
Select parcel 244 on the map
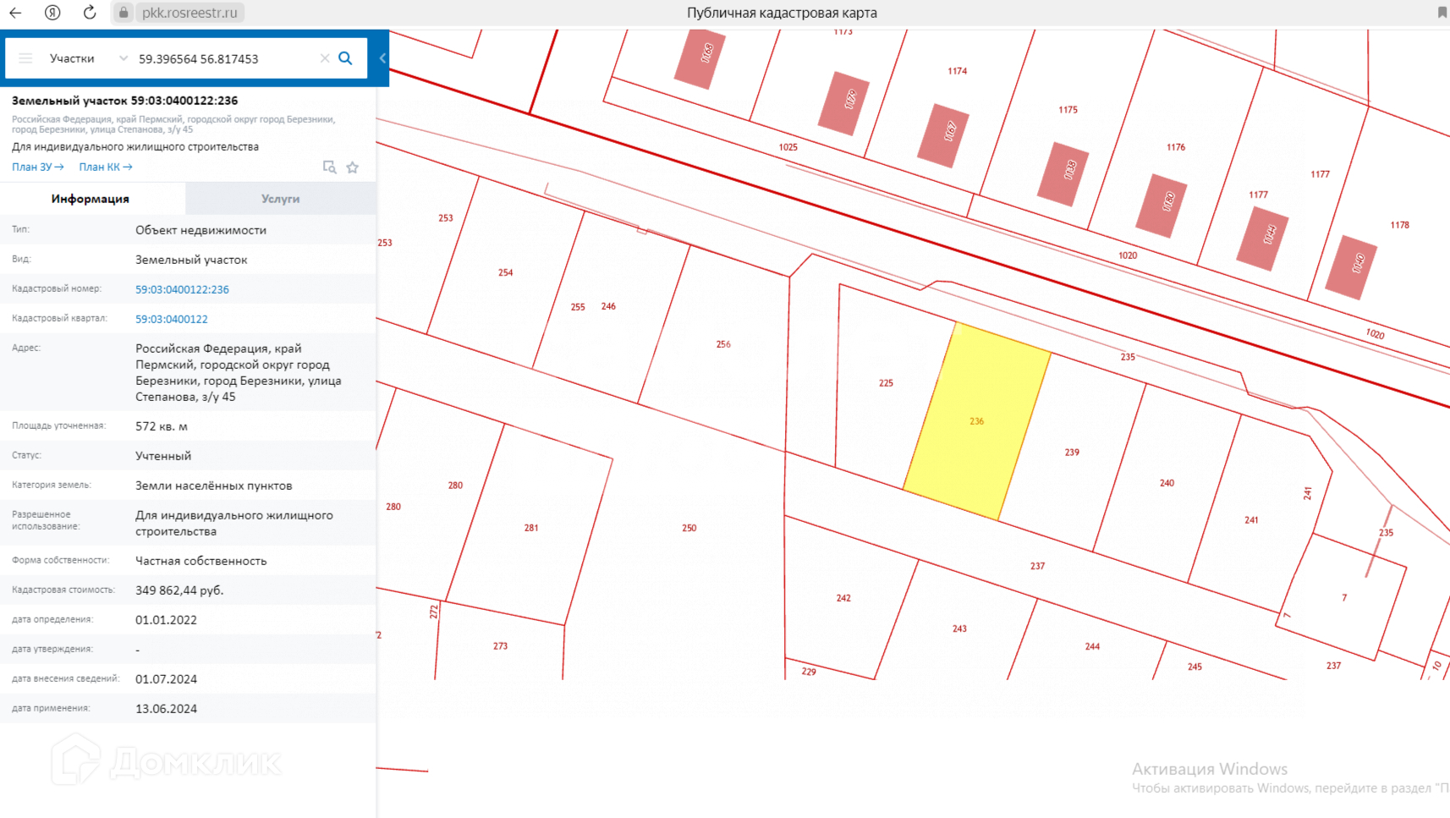[x=1092, y=646]
